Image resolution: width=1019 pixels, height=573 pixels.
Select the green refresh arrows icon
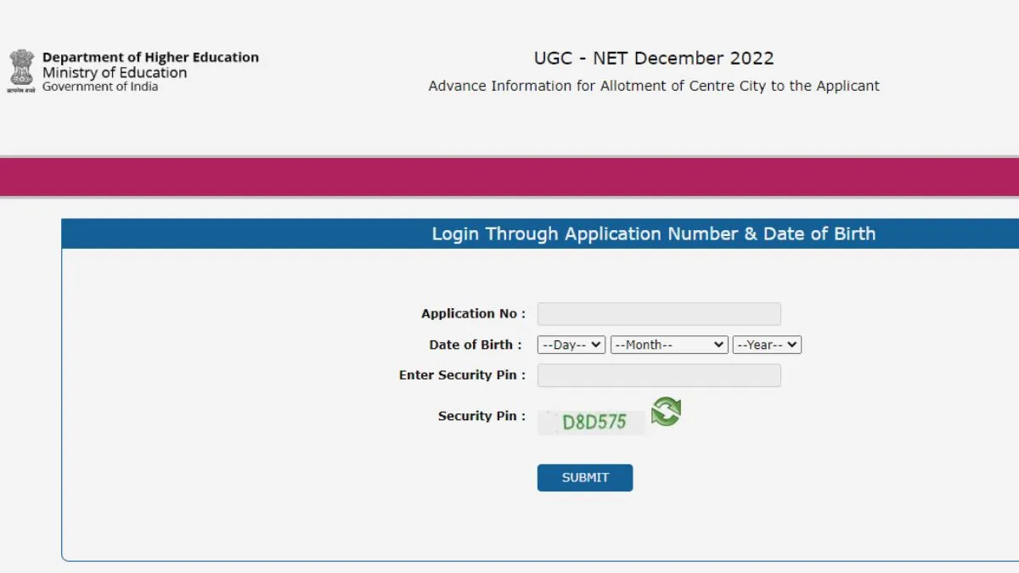(667, 413)
